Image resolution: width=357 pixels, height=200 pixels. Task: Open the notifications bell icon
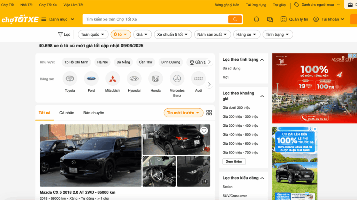(x=256, y=19)
